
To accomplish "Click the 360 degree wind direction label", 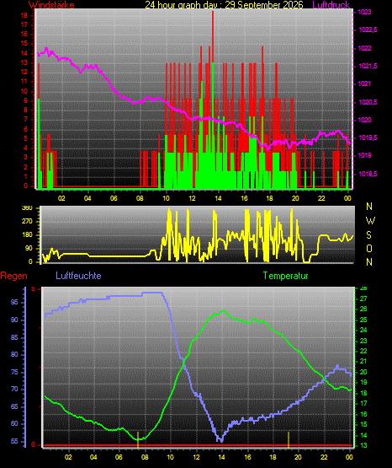I will pos(27,208).
